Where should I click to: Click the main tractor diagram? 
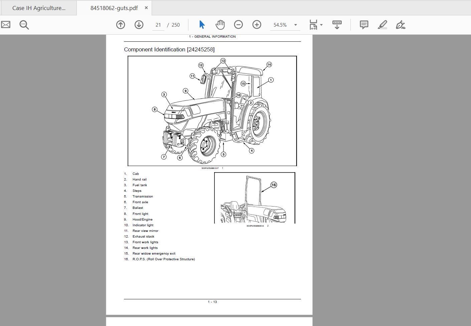click(212, 111)
